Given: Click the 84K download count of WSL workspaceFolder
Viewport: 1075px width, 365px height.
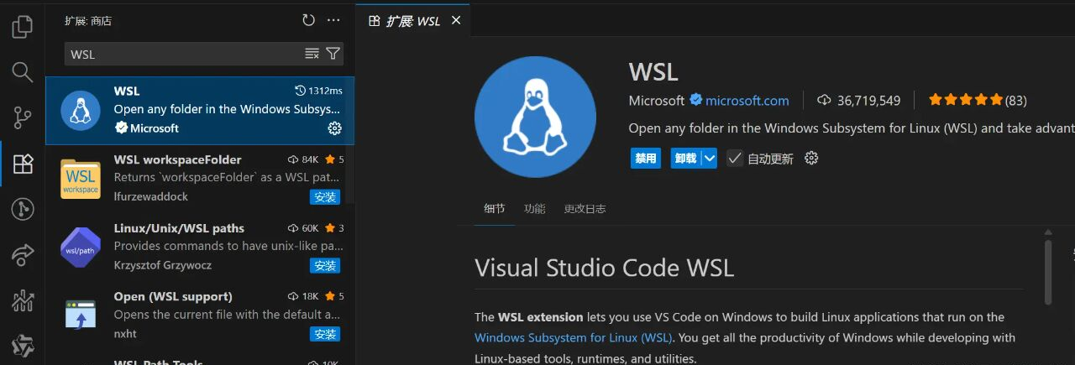Looking at the screenshot, I should [311, 159].
